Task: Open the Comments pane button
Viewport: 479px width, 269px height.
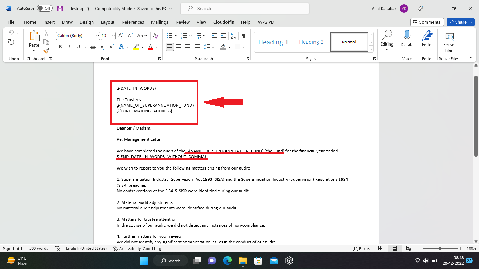Action: (427, 22)
